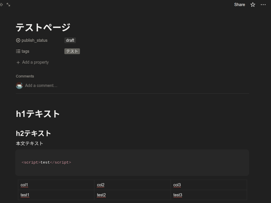
Task: Click the Add a comment input field
Action: (x=41, y=86)
